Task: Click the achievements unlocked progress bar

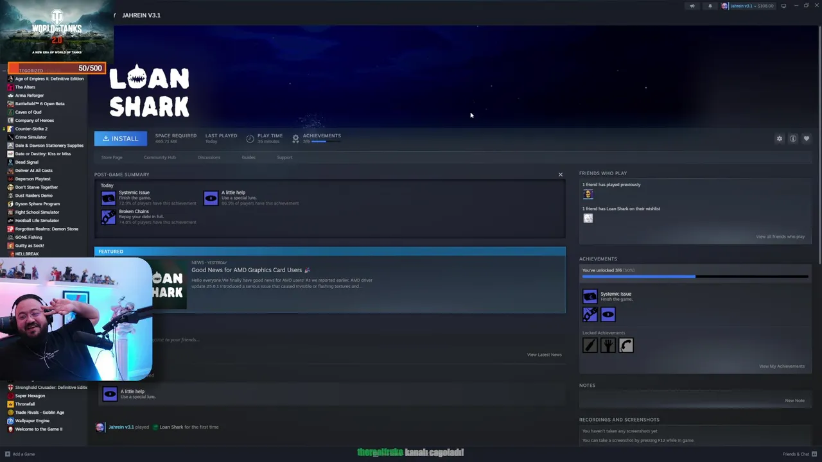Action: (695, 277)
